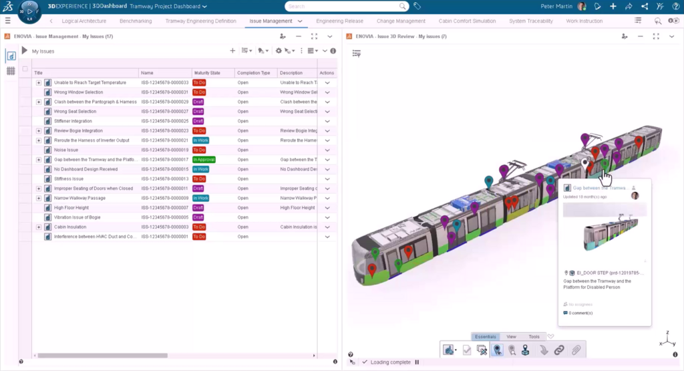Expand the Unable to Reach Target Temperature row
The image size is (684, 371).
(39, 82)
